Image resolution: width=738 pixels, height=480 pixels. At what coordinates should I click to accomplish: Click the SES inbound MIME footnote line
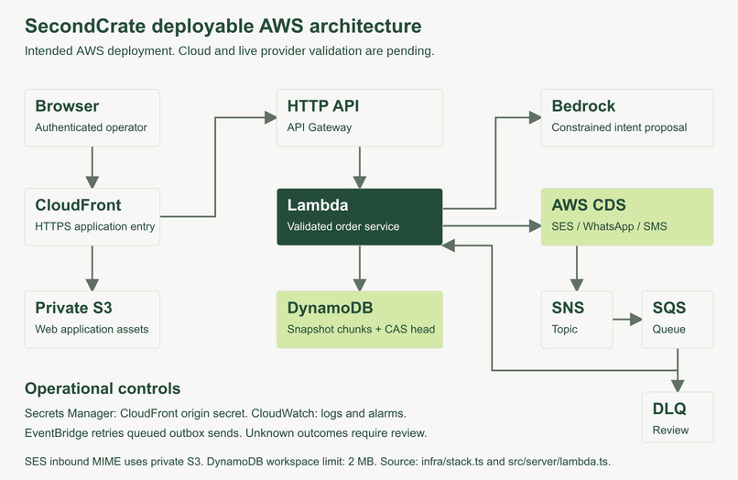click(317, 461)
